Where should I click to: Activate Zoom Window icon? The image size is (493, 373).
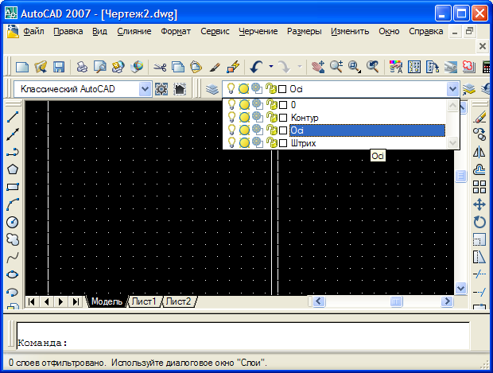pos(355,67)
